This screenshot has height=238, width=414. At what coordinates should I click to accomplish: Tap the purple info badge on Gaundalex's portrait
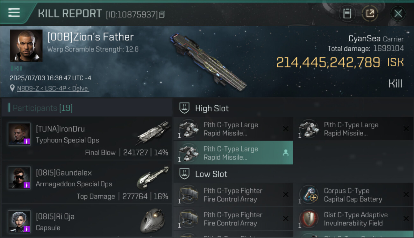pos(27,185)
